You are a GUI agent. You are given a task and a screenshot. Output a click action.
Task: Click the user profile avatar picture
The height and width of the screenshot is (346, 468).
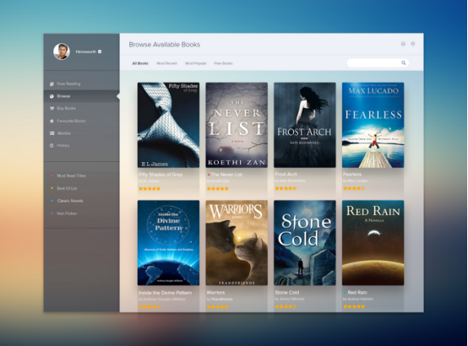coord(62,51)
